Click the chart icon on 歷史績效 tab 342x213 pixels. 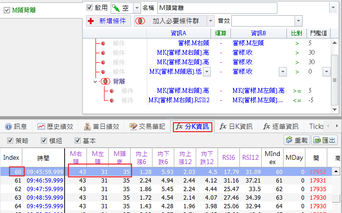[x=41, y=126]
